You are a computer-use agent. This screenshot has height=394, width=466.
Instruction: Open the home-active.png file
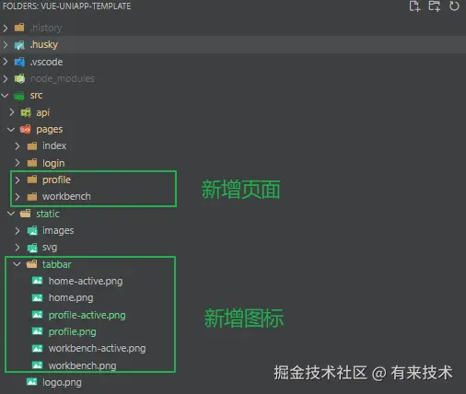[x=86, y=281]
